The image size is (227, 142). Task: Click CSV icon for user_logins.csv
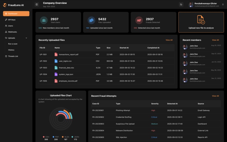[56, 61]
